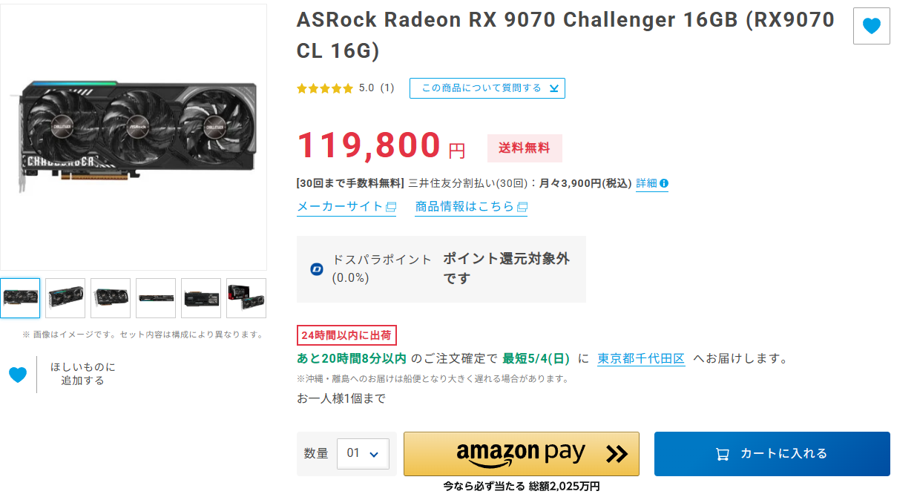Click the heart favorite icon at top right
The image size is (917, 494).
pos(871,26)
